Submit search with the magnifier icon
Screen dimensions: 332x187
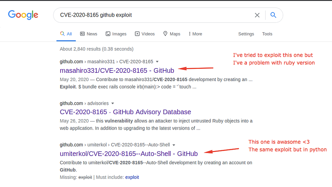tap(273, 15)
